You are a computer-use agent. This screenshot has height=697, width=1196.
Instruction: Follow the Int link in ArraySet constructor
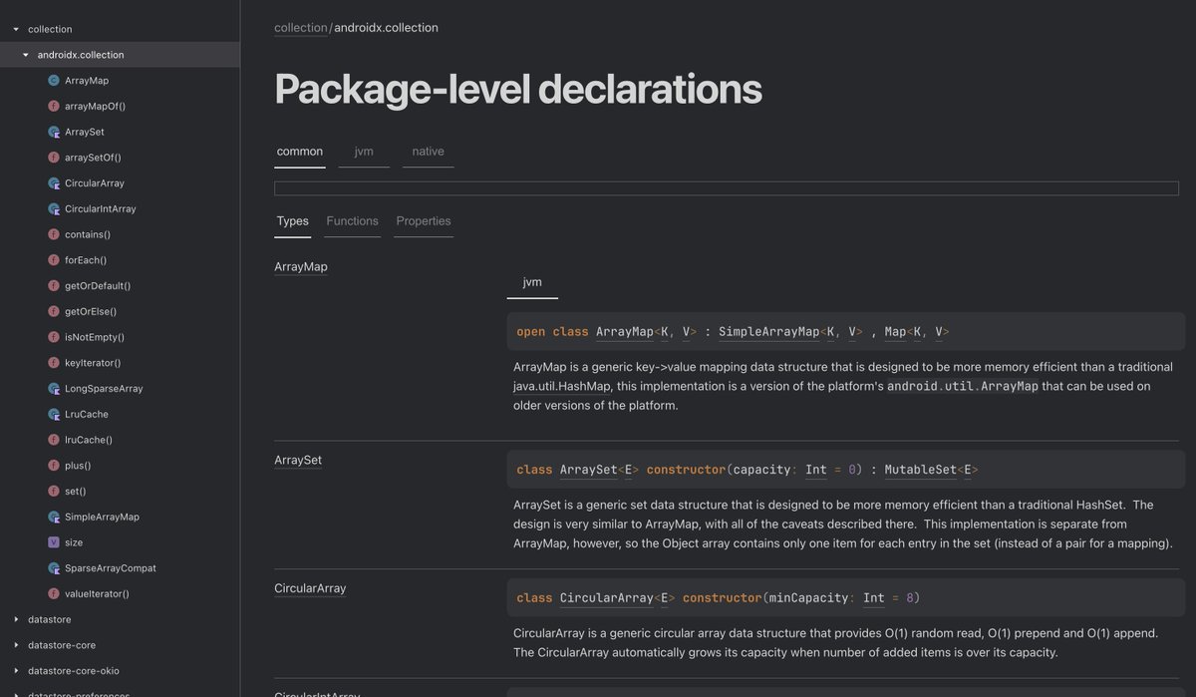pos(816,469)
